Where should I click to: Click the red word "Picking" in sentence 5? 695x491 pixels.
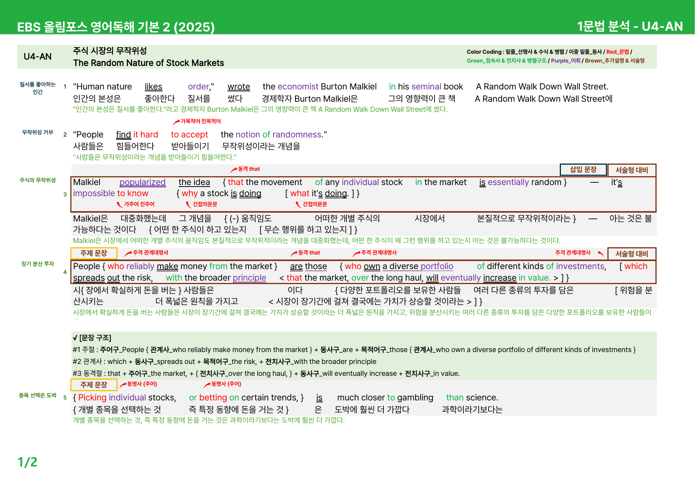click(x=92, y=398)
